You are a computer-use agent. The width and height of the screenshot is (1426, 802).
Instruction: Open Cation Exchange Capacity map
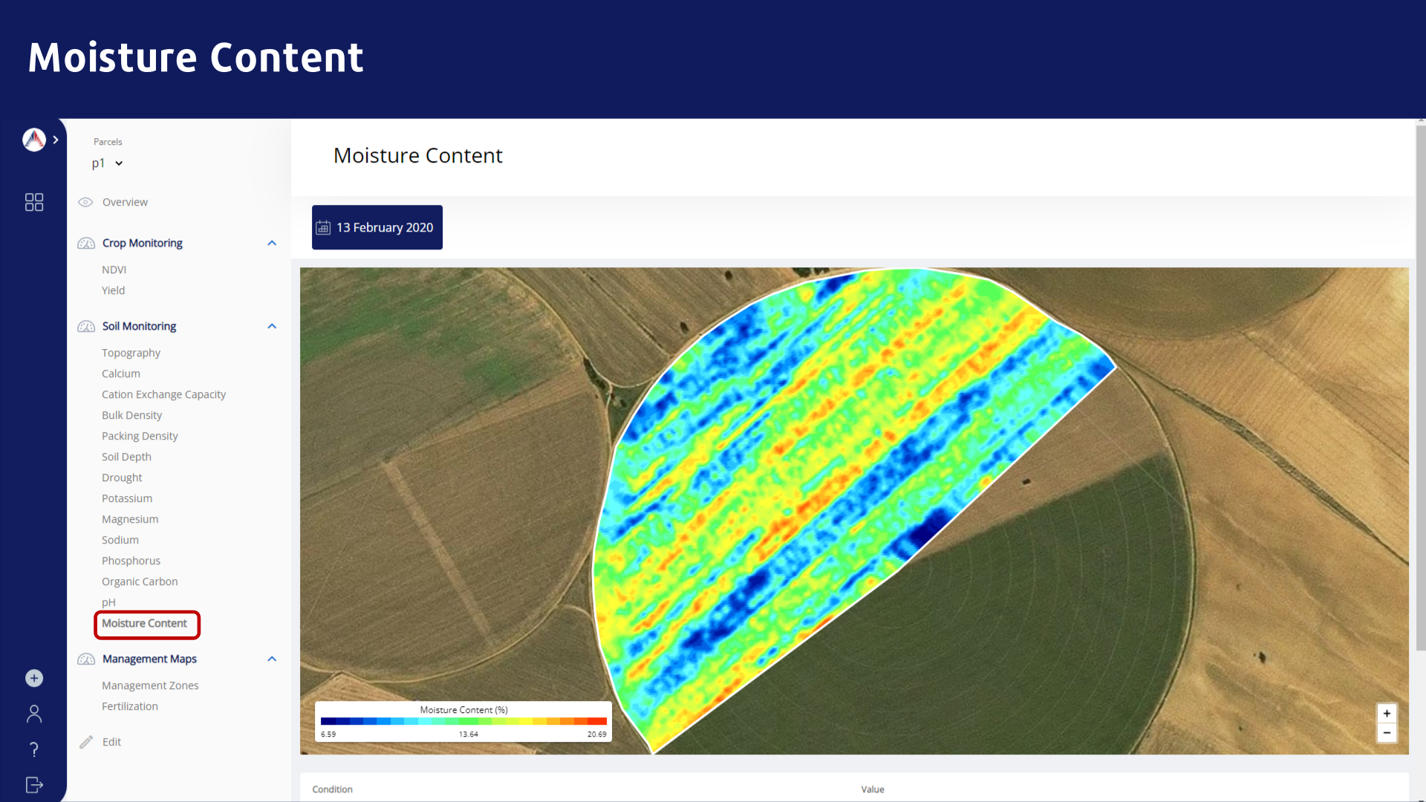[x=163, y=394]
